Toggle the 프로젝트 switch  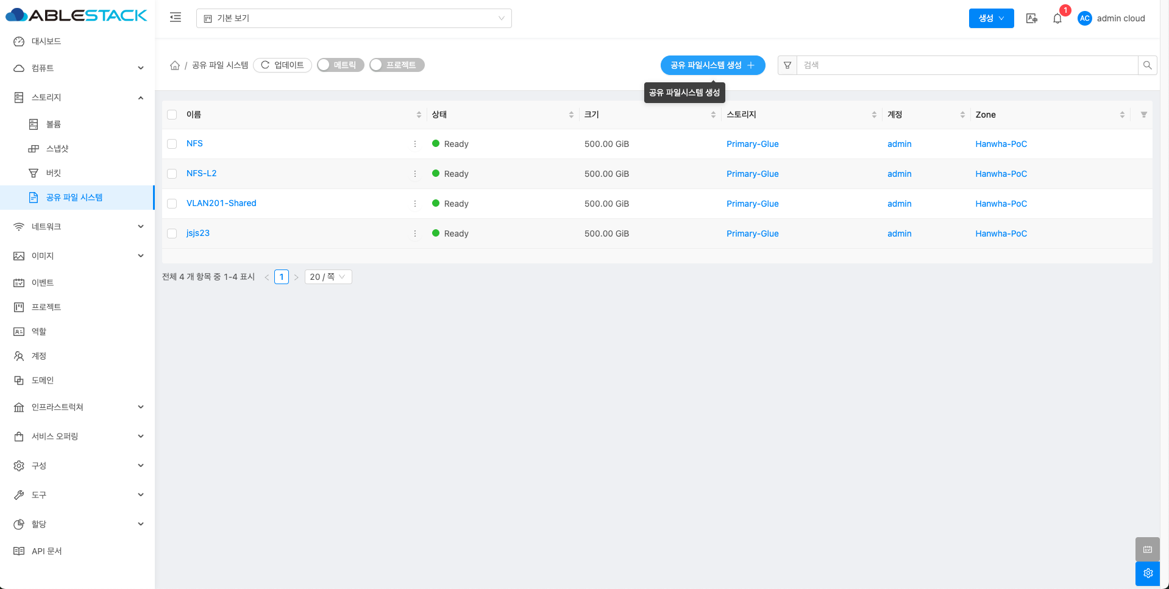(396, 65)
